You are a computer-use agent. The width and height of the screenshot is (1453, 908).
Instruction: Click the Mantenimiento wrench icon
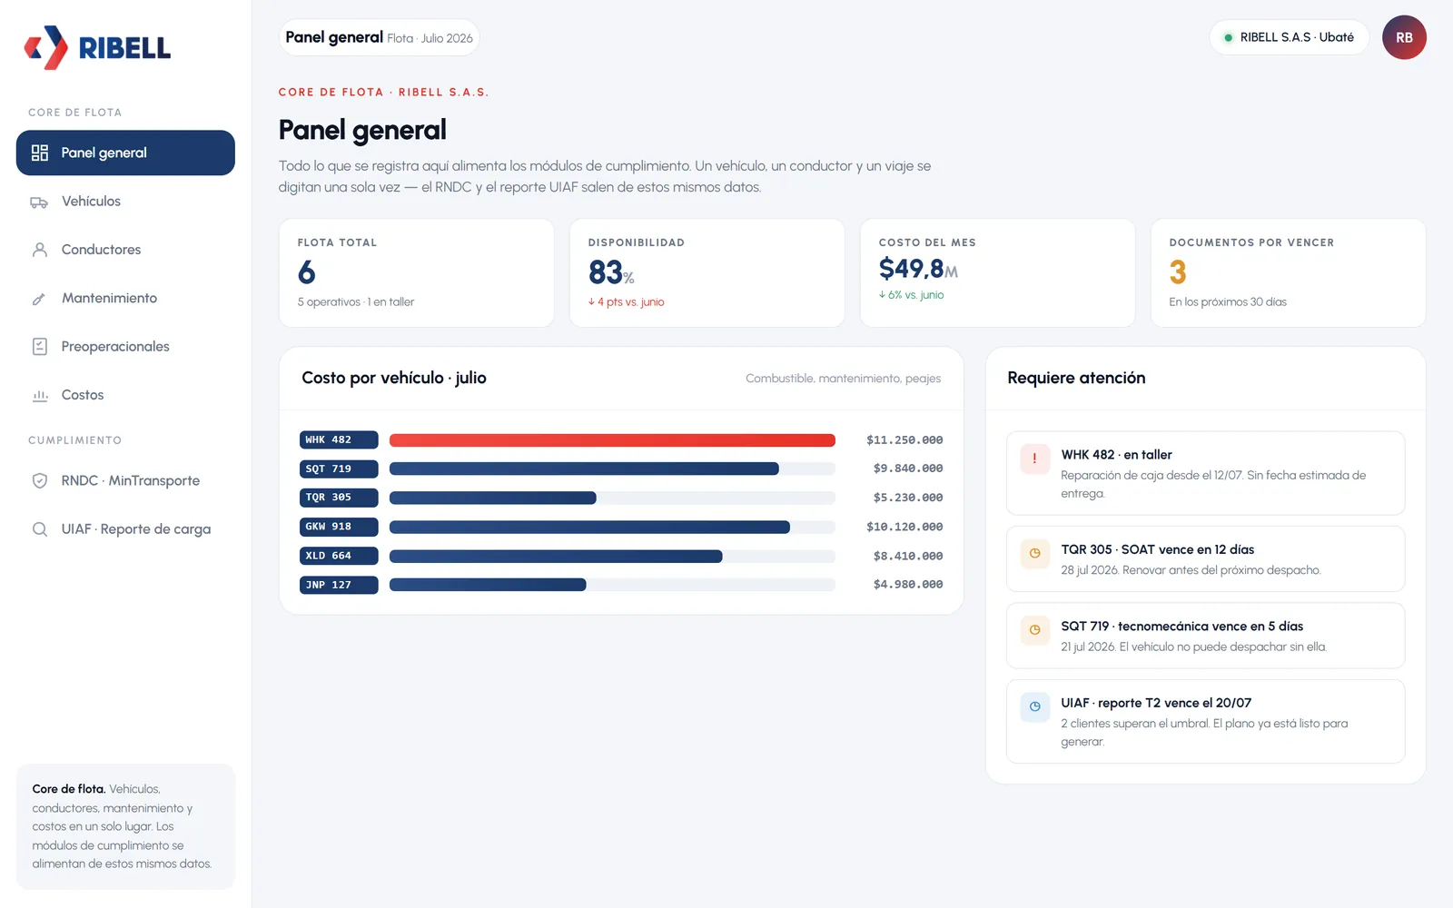point(39,299)
